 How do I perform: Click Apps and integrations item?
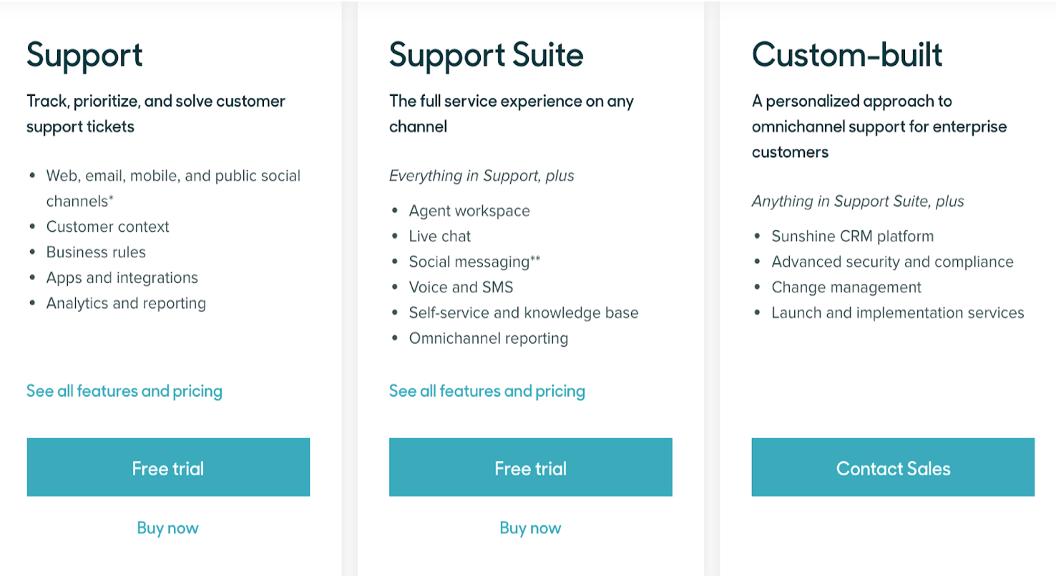click(122, 278)
